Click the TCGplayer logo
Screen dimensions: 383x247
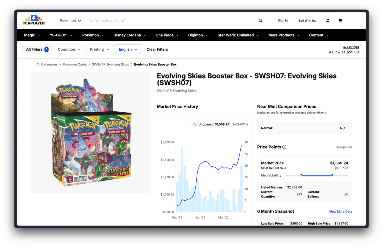point(34,20)
